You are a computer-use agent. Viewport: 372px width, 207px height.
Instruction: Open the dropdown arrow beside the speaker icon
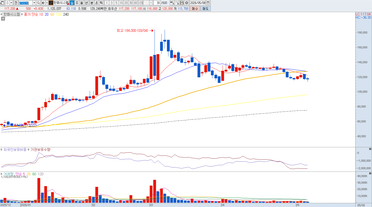47,3
